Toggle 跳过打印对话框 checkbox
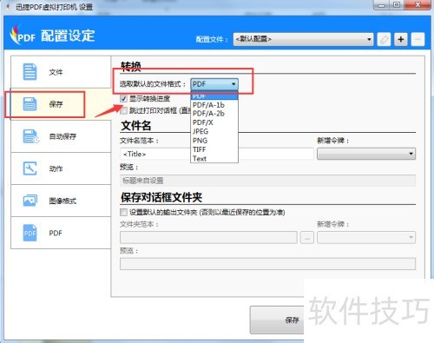The image size is (434, 343). pos(123,110)
